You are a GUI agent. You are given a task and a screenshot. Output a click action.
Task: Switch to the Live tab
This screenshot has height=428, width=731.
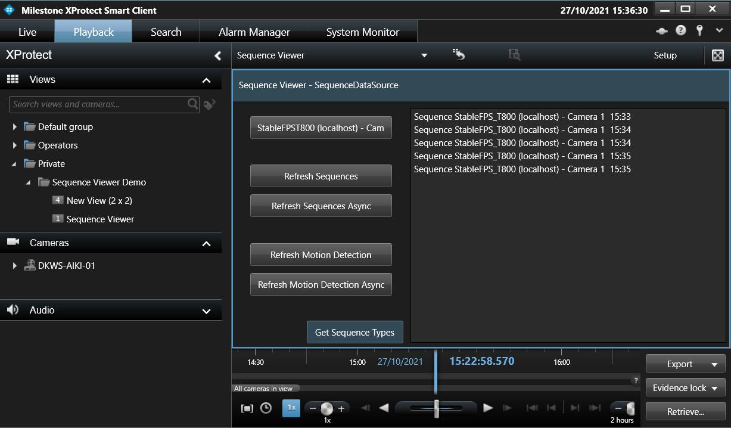28,32
